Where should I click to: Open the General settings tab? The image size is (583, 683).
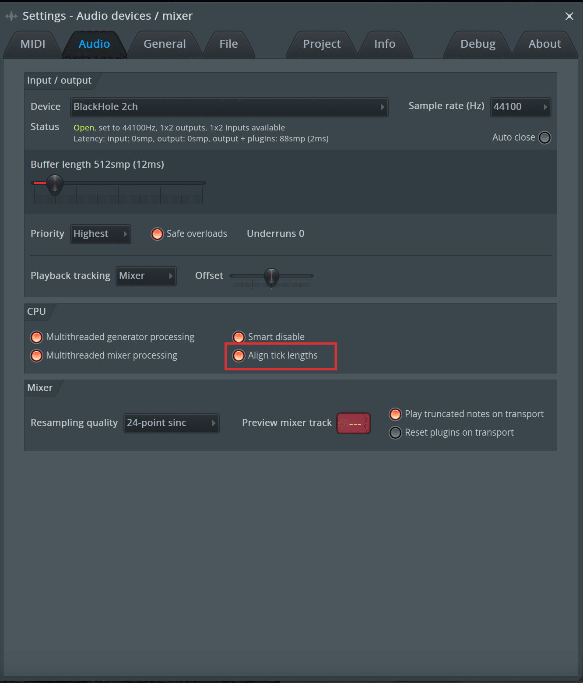pyautogui.click(x=165, y=44)
